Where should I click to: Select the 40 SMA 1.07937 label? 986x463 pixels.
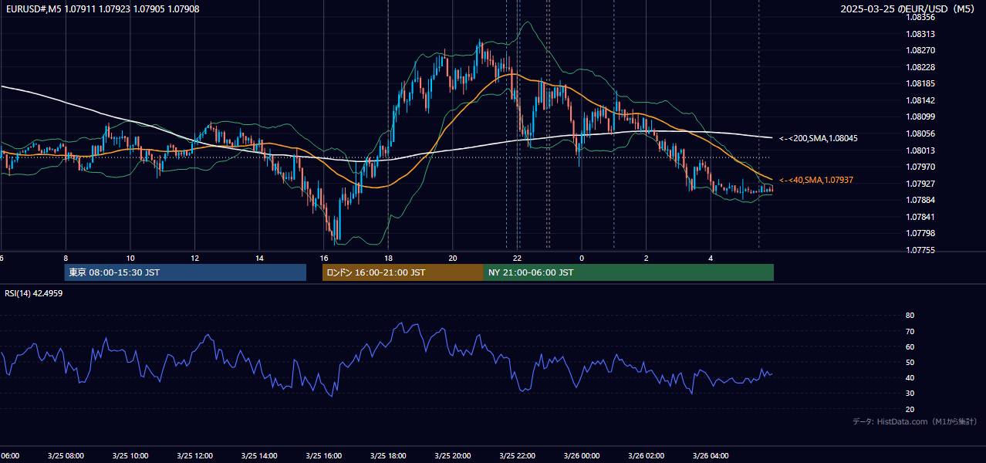(816, 180)
